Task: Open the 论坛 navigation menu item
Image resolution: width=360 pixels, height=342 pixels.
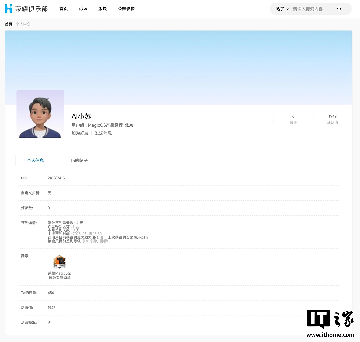Action: pyautogui.click(x=83, y=9)
